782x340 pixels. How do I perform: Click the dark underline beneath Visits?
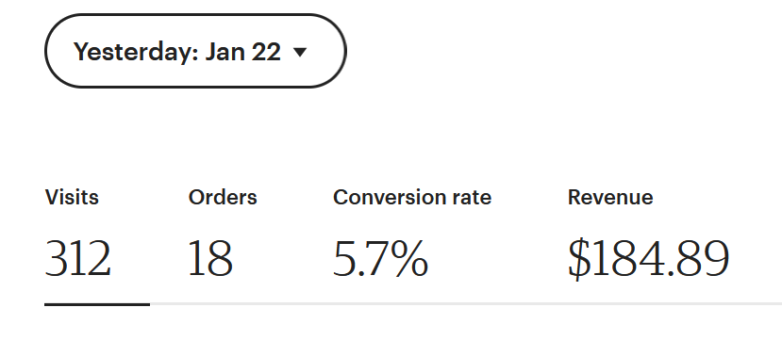(97, 303)
